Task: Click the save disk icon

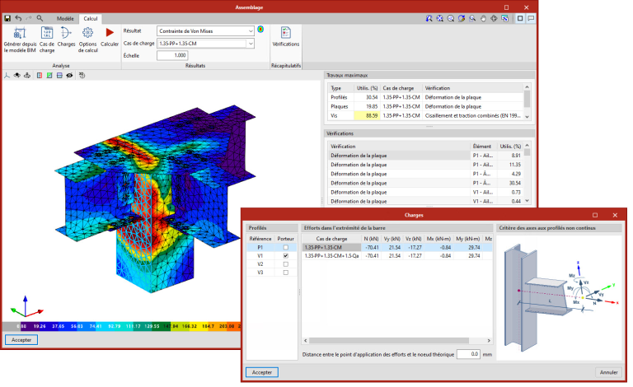Action: coord(7,17)
